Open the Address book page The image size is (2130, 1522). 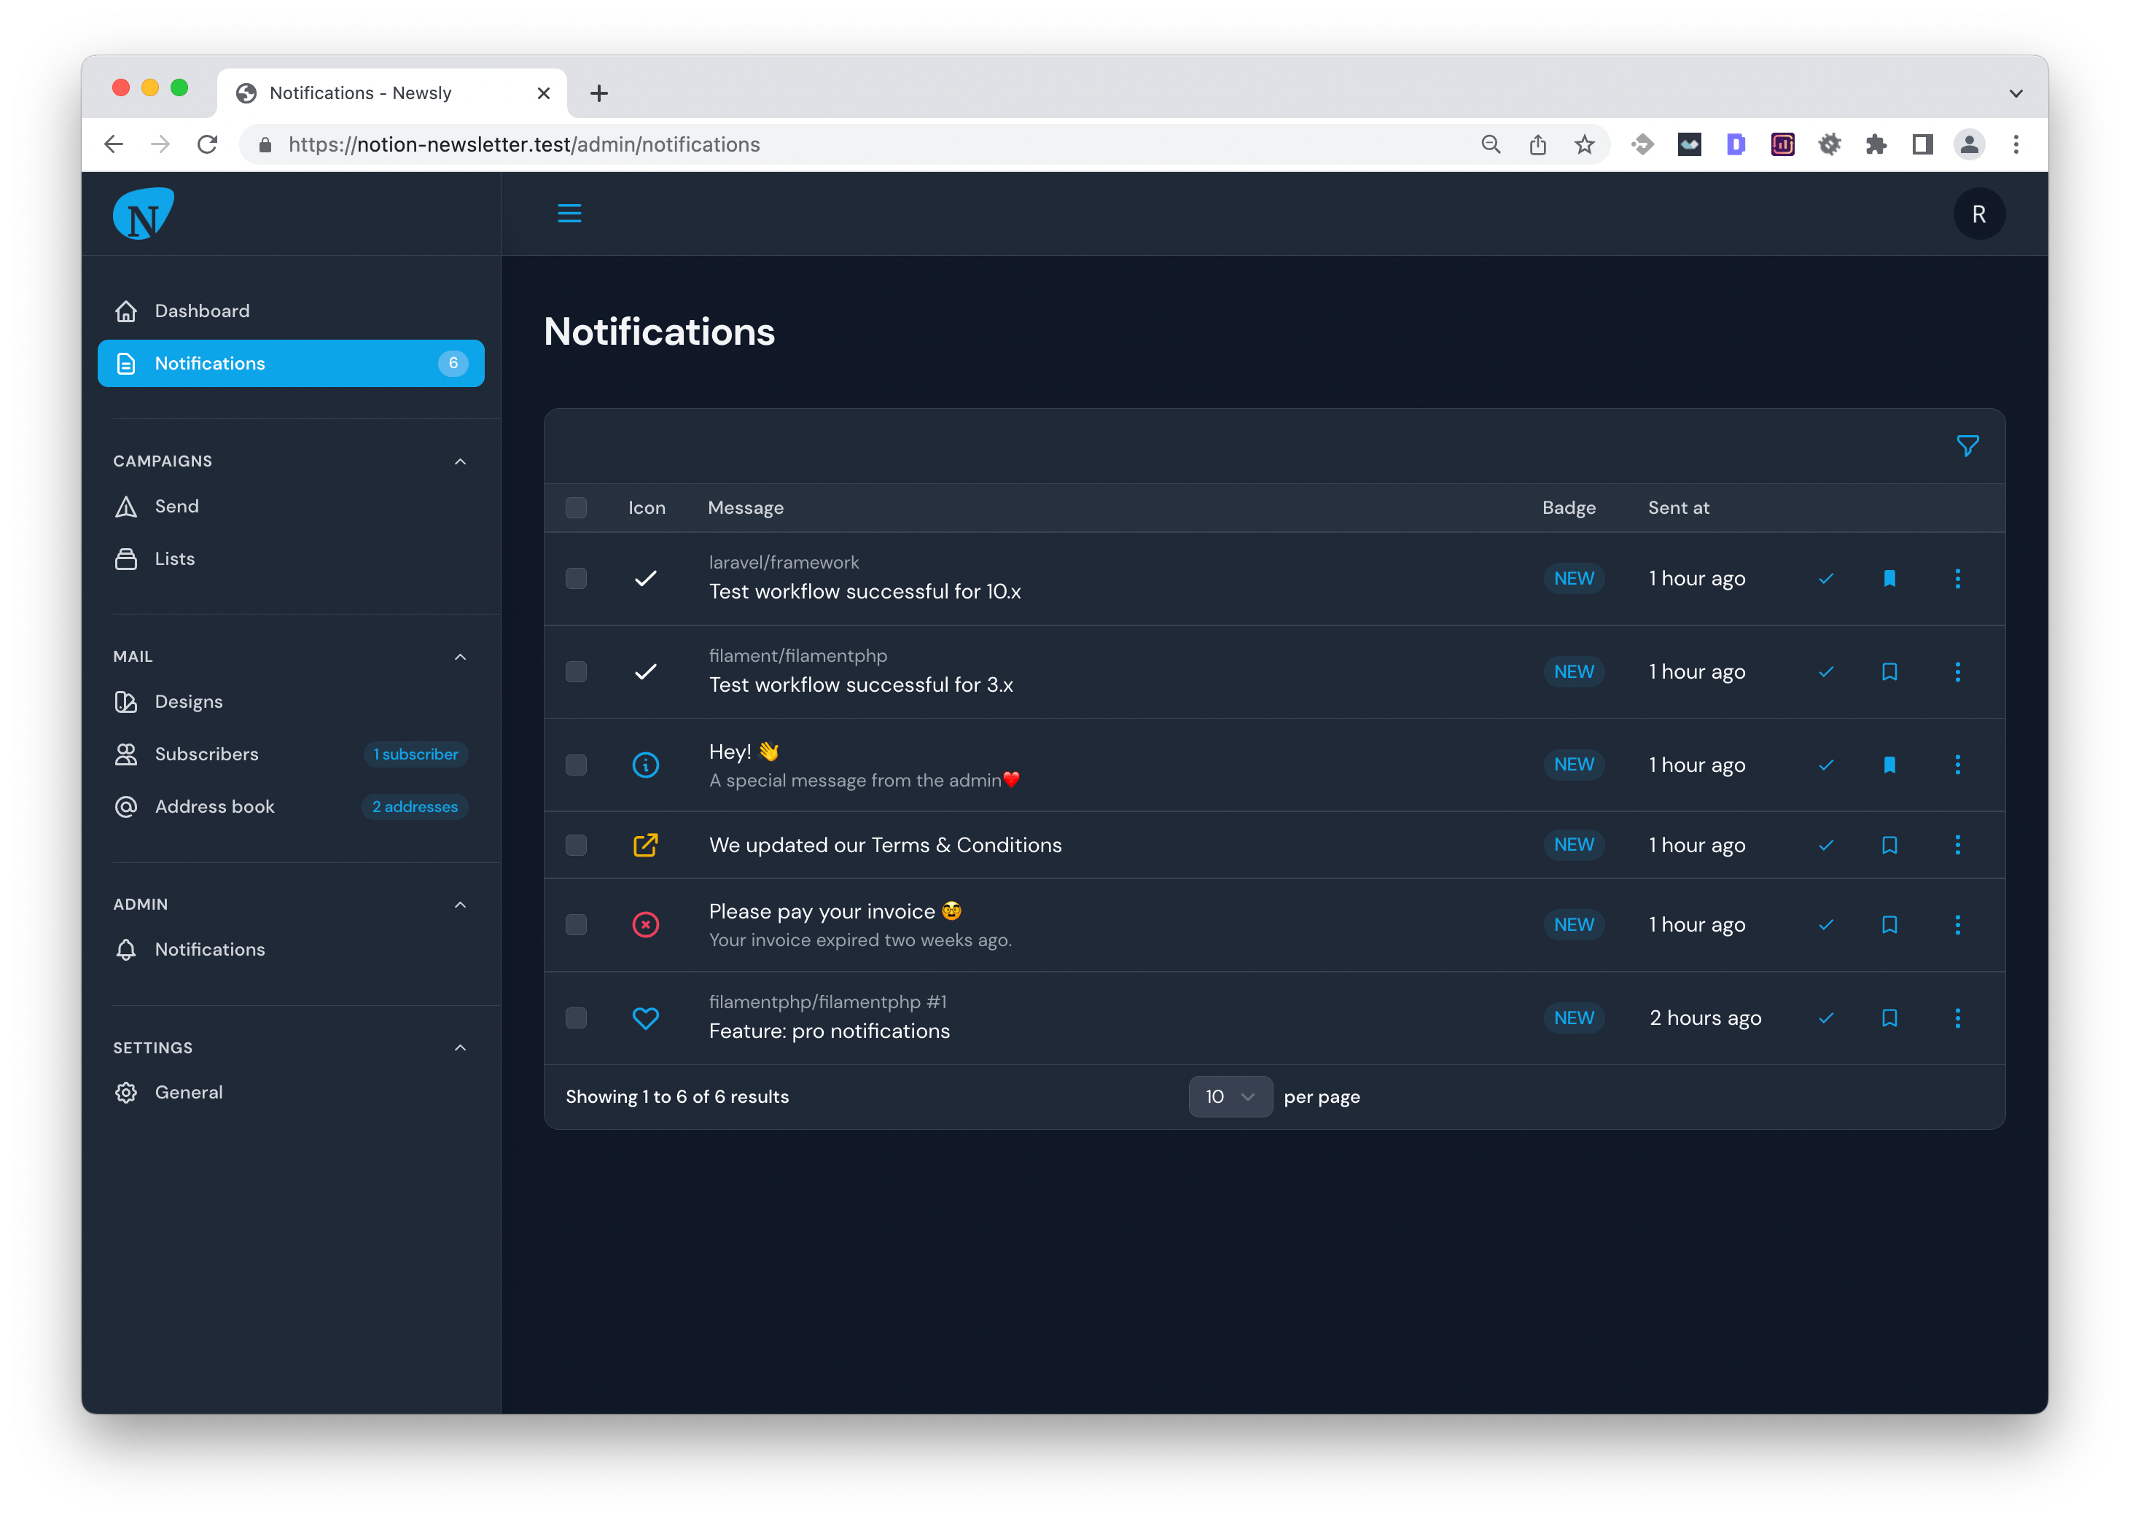coord(214,806)
